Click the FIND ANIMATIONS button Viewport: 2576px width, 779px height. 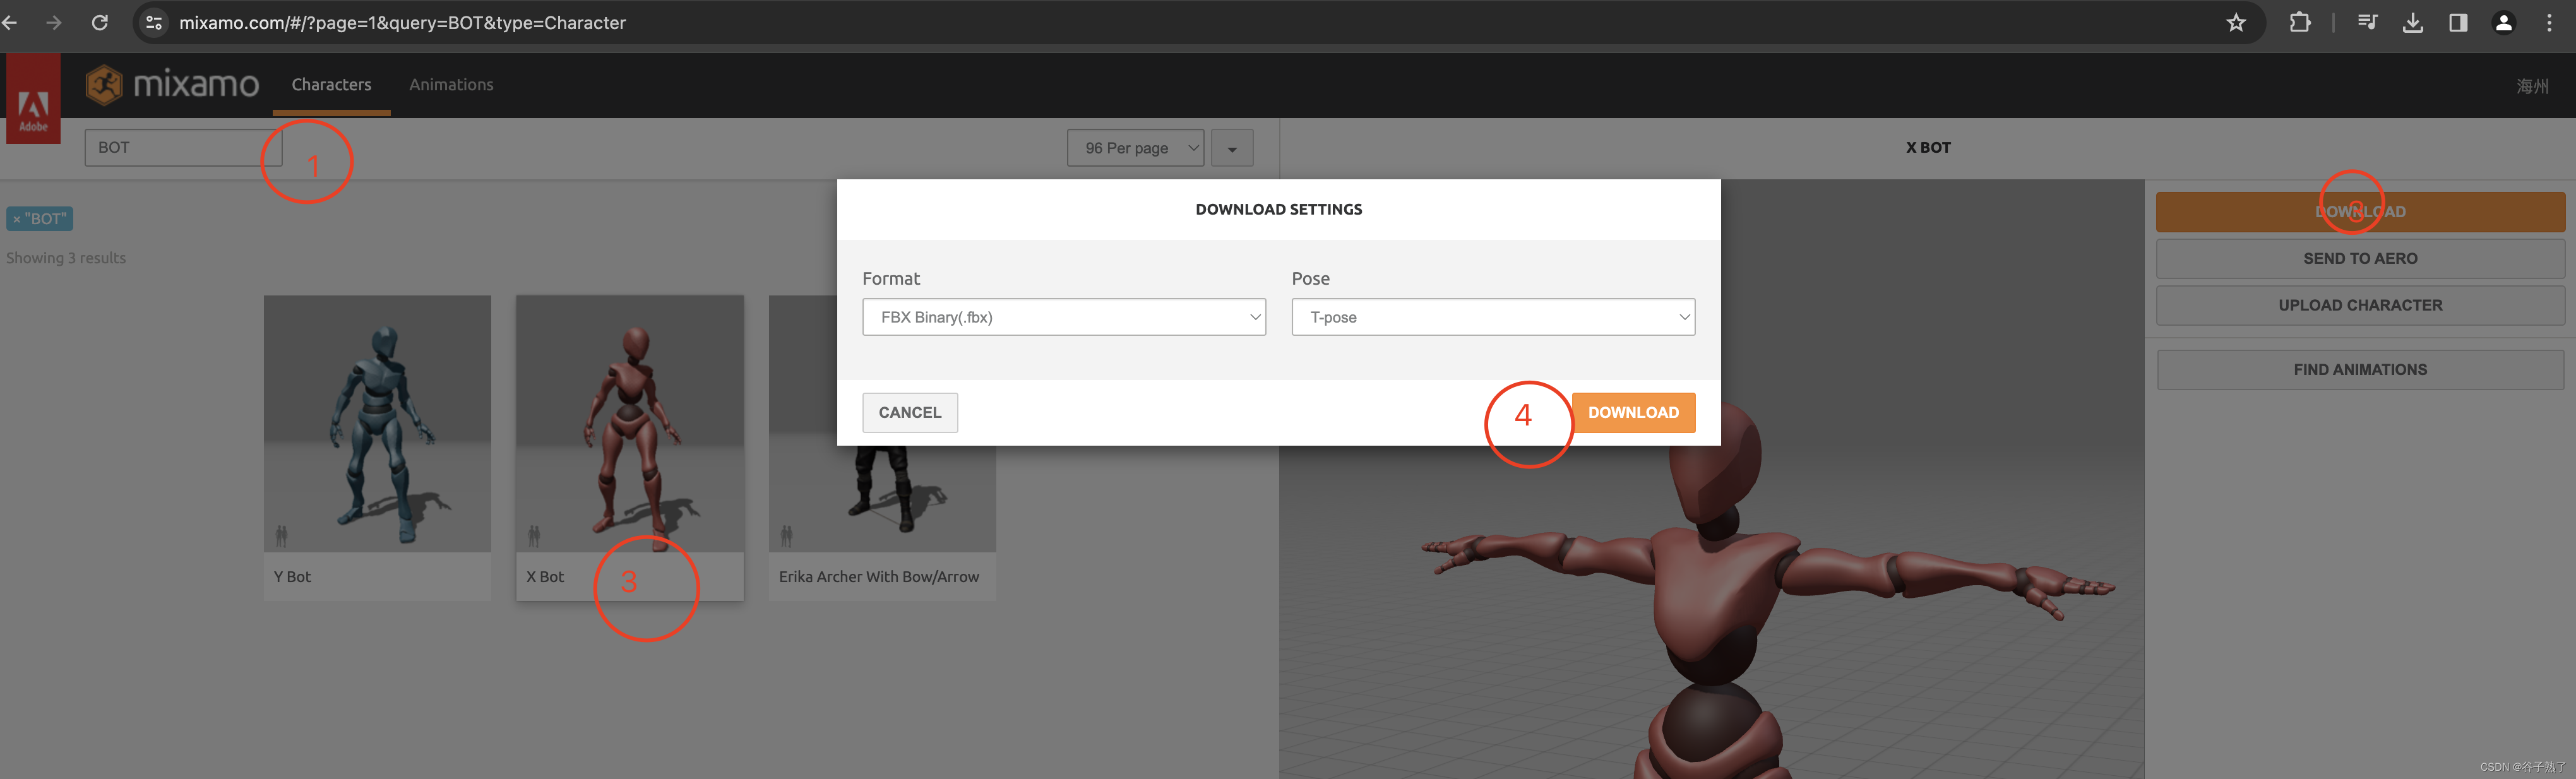pyautogui.click(x=2359, y=370)
